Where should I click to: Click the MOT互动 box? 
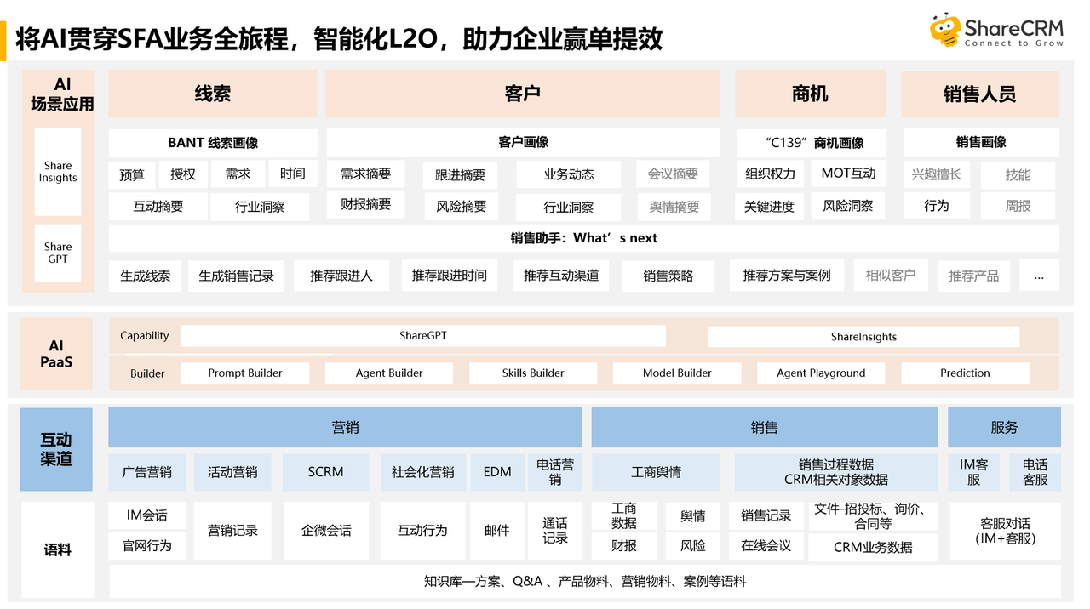point(848,174)
